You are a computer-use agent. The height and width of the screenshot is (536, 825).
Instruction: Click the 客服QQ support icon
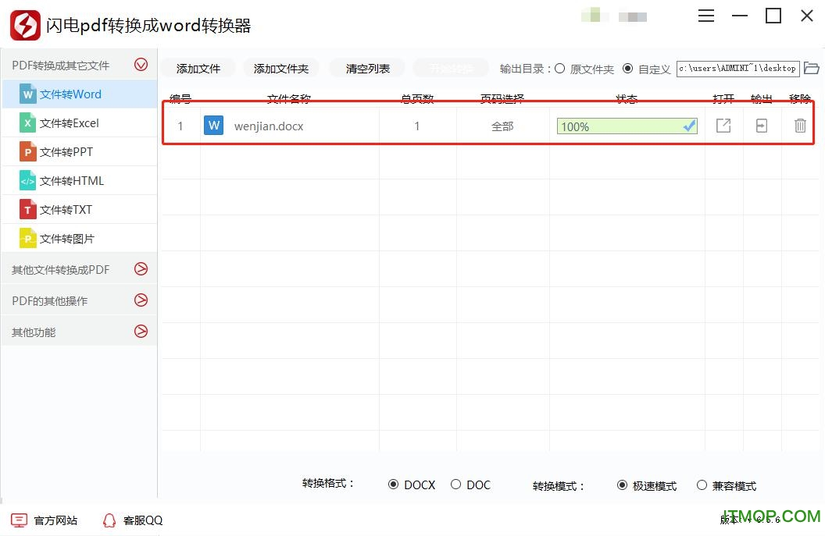point(109,520)
